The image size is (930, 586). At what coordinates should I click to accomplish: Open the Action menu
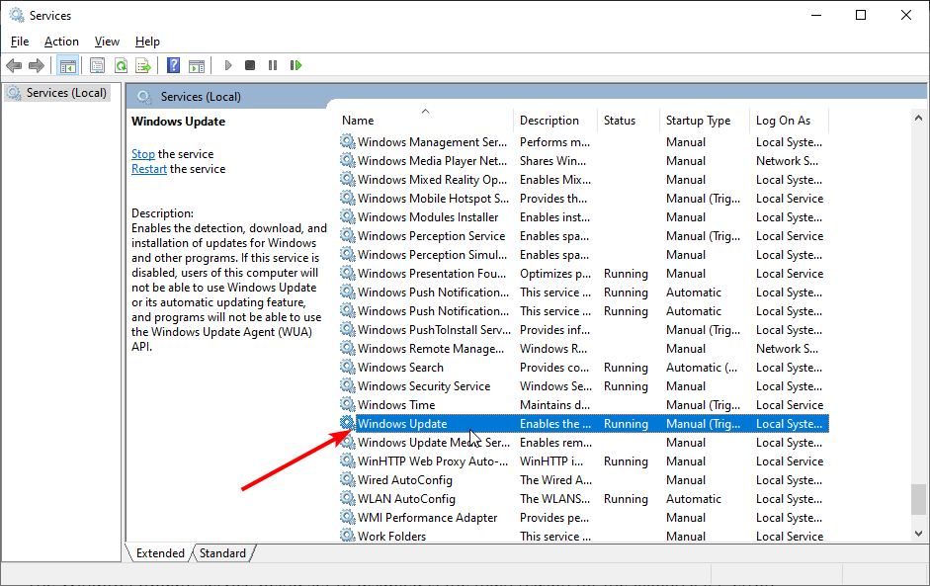[61, 42]
